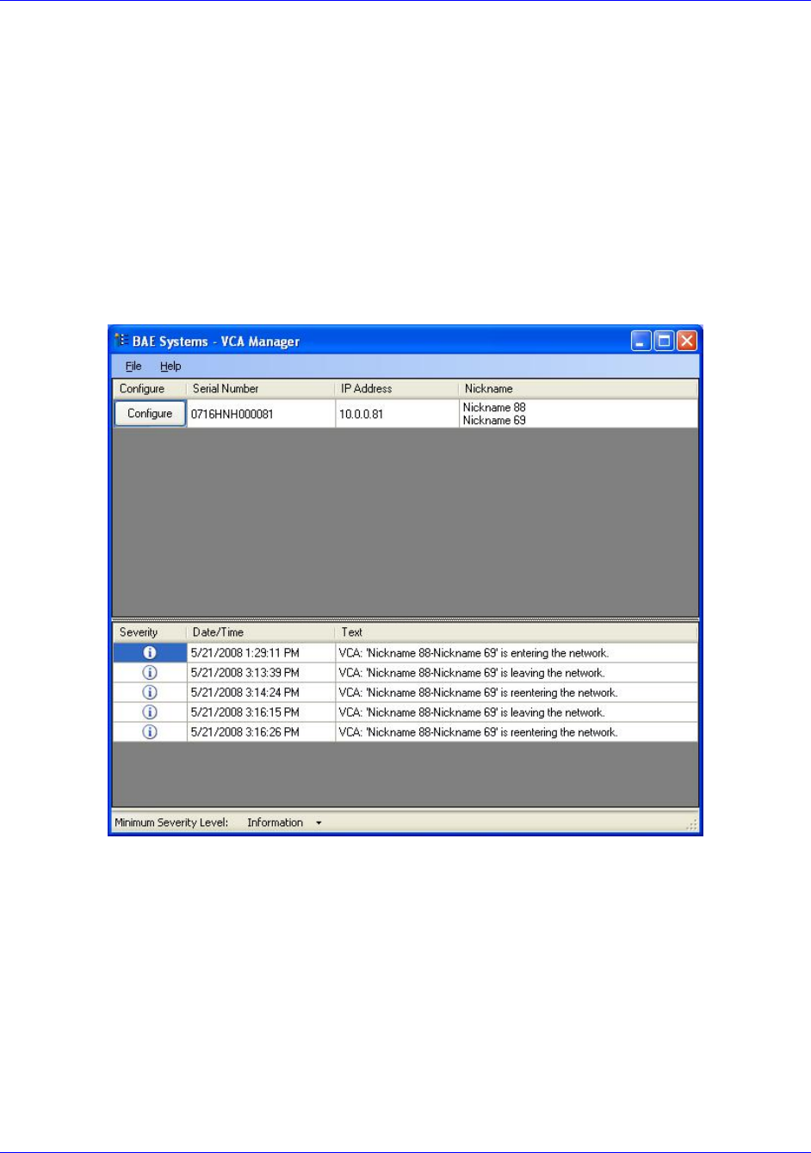Select the serial number 0716HNH000081 cell

click(261, 414)
